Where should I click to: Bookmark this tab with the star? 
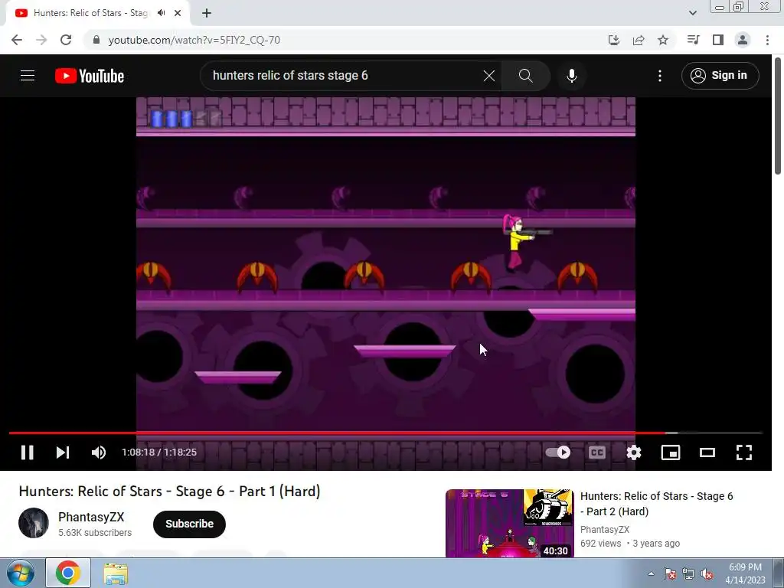(663, 40)
